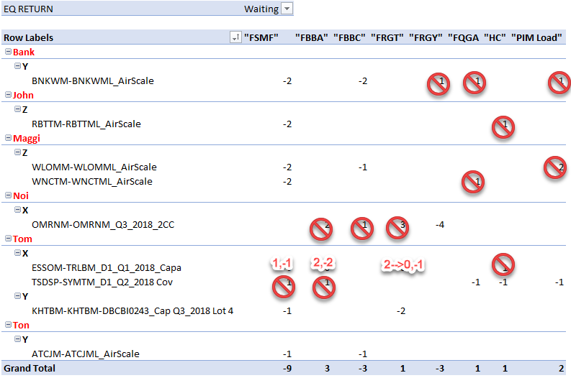Screen dimensions: 571x378
Task: Collapse the Bank group
Action: click(8, 52)
